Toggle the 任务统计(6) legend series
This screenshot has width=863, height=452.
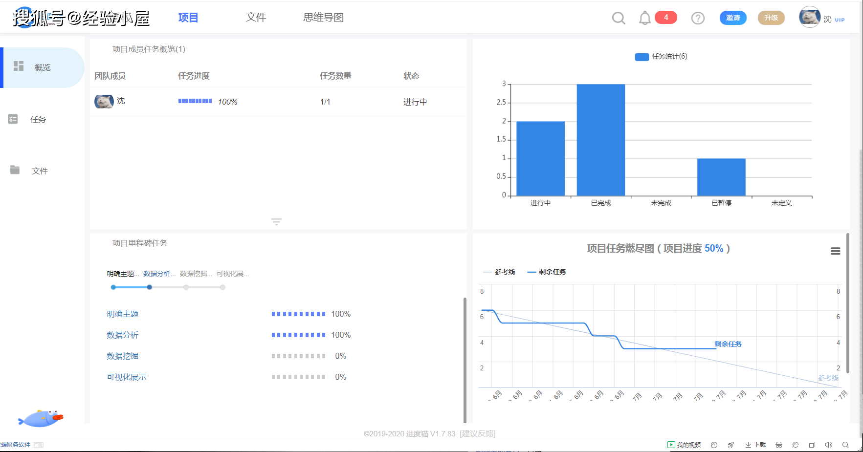[661, 57]
